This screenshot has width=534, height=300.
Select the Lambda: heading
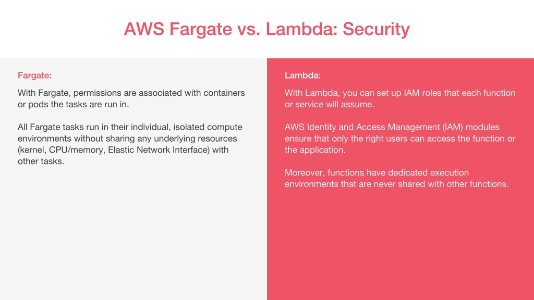coord(303,75)
